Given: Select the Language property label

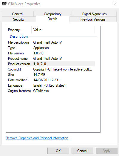Looking at the screenshot, I should [15, 85].
